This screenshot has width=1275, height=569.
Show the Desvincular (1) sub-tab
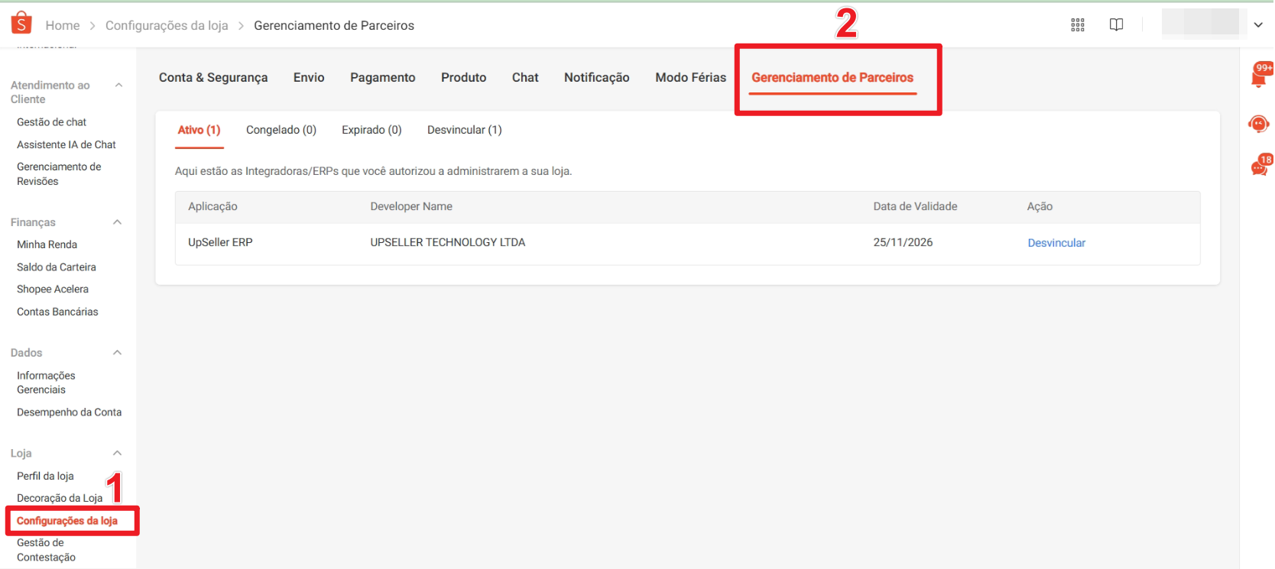(x=464, y=130)
